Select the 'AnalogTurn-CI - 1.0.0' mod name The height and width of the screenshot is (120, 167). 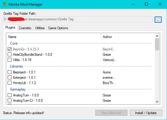point(28,101)
